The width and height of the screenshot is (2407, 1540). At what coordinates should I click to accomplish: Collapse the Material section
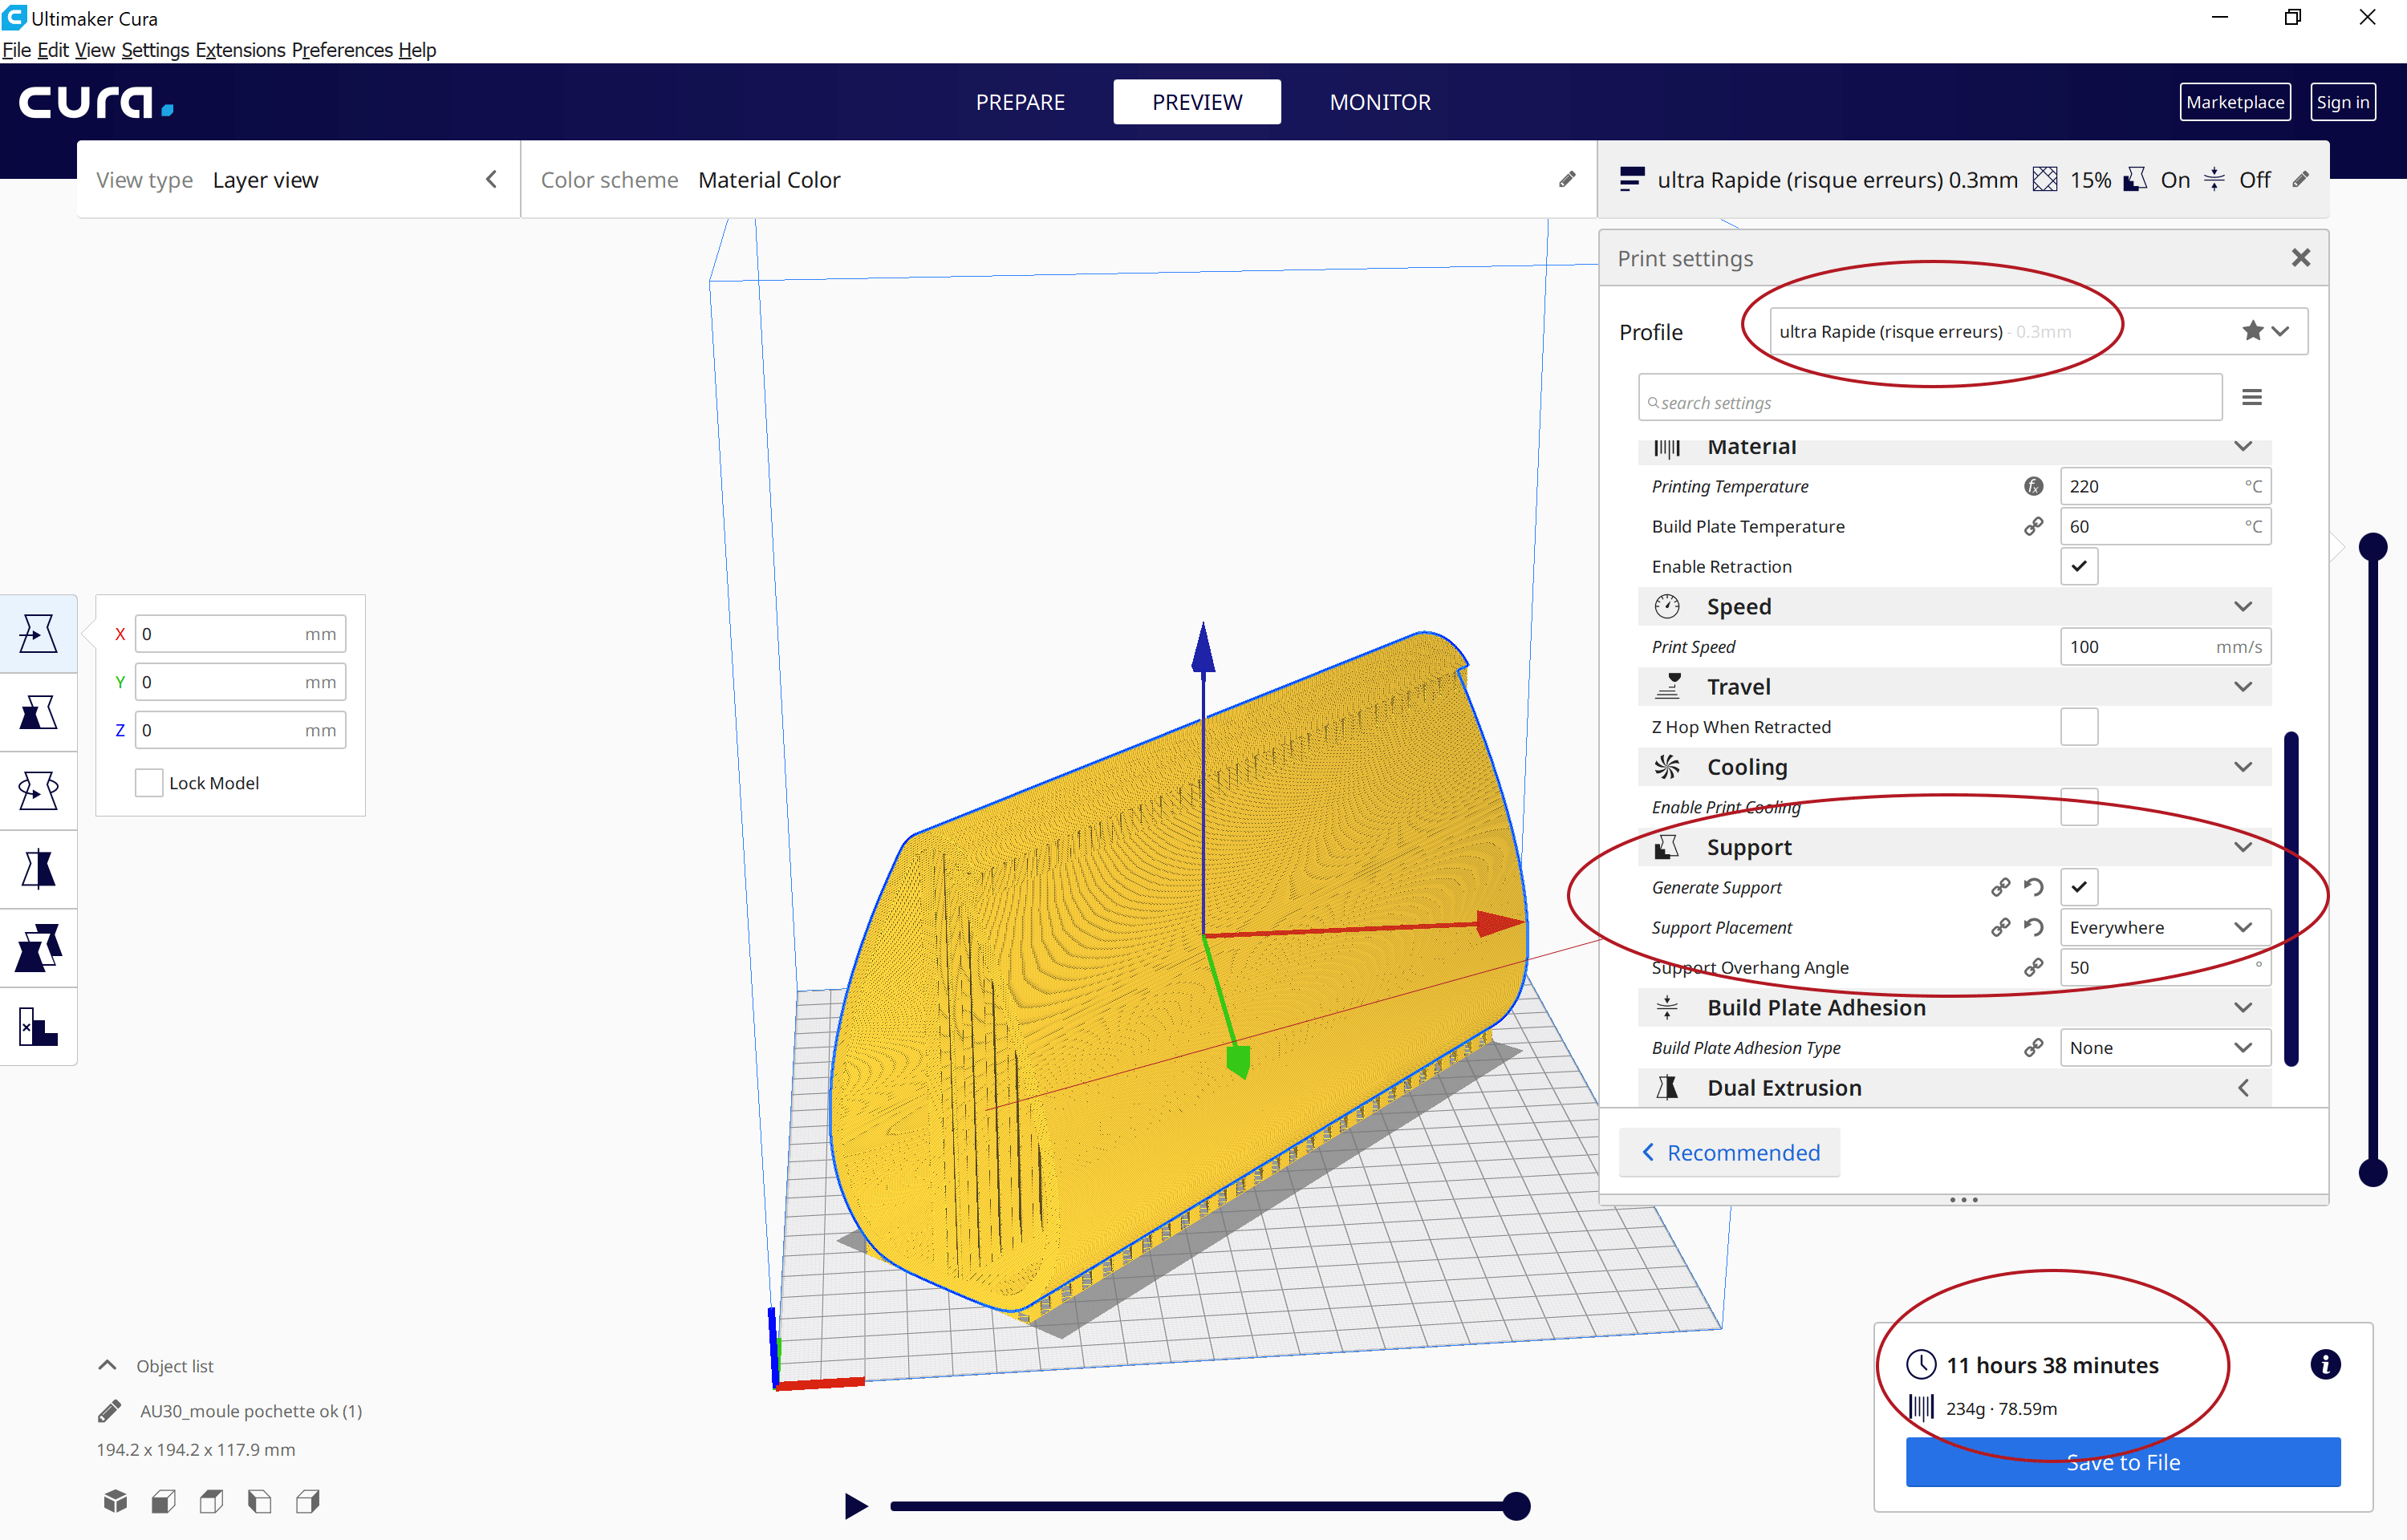click(x=1954, y=448)
